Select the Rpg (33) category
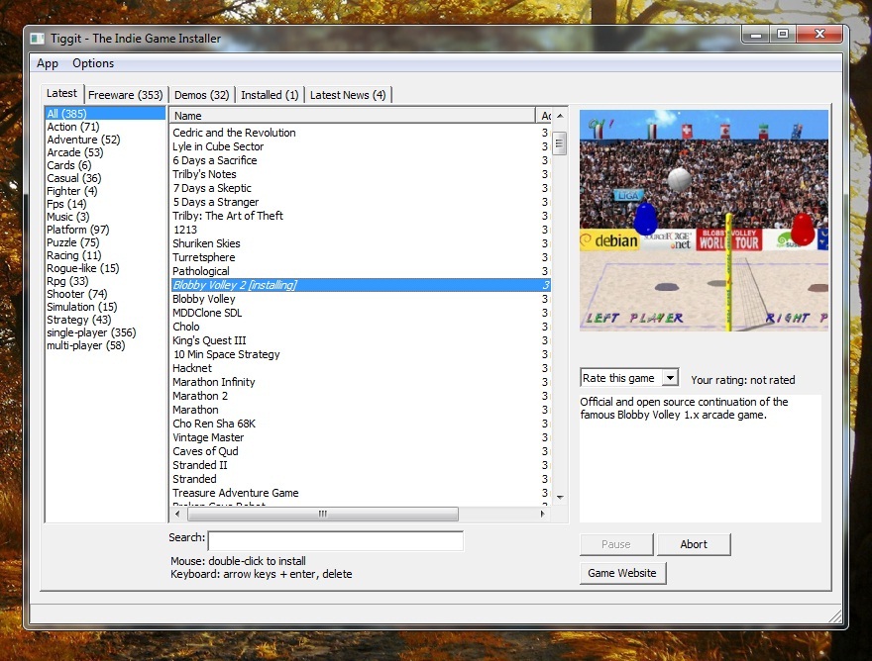Image resolution: width=872 pixels, height=661 pixels. point(105,281)
